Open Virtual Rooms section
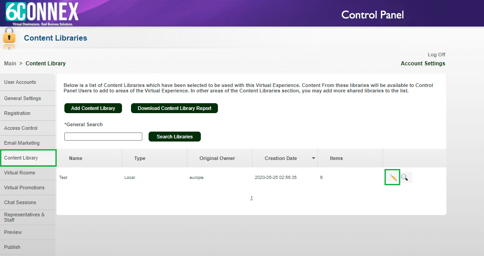The image size is (484, 256). [20, 173]
